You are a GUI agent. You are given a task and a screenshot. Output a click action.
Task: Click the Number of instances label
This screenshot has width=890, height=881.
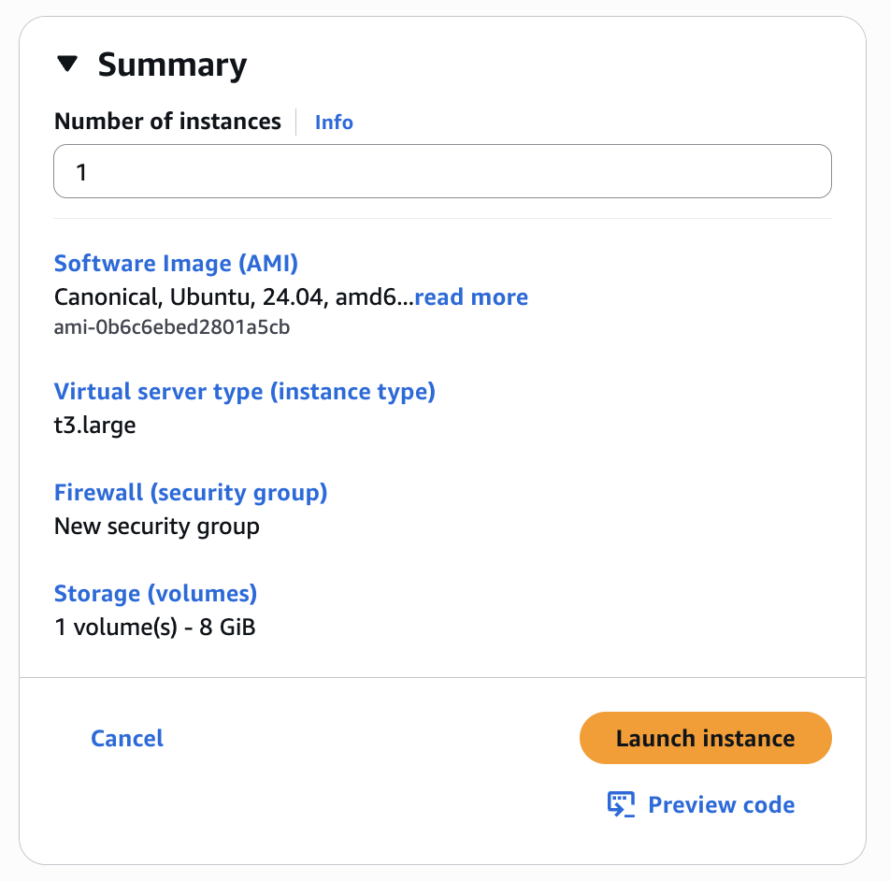167,122
